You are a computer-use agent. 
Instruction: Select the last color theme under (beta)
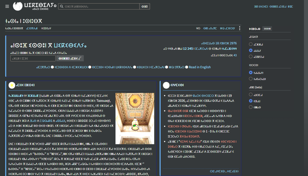tap(251, 107)
